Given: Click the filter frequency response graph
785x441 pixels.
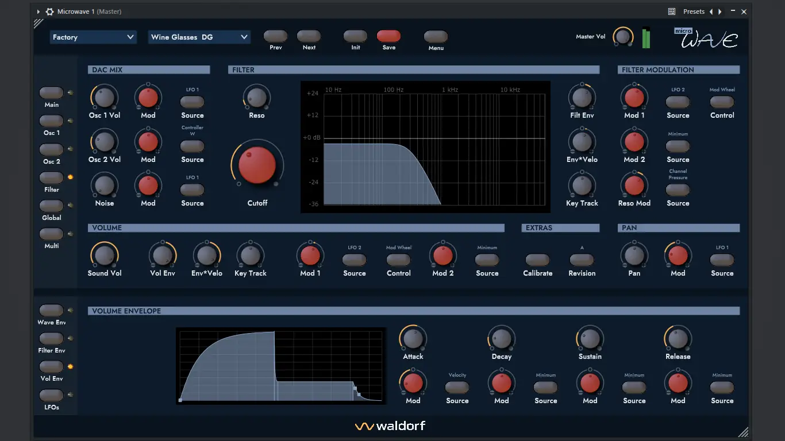Looking at the screenshot, I should pyautogui.click(x=425, y=147).
